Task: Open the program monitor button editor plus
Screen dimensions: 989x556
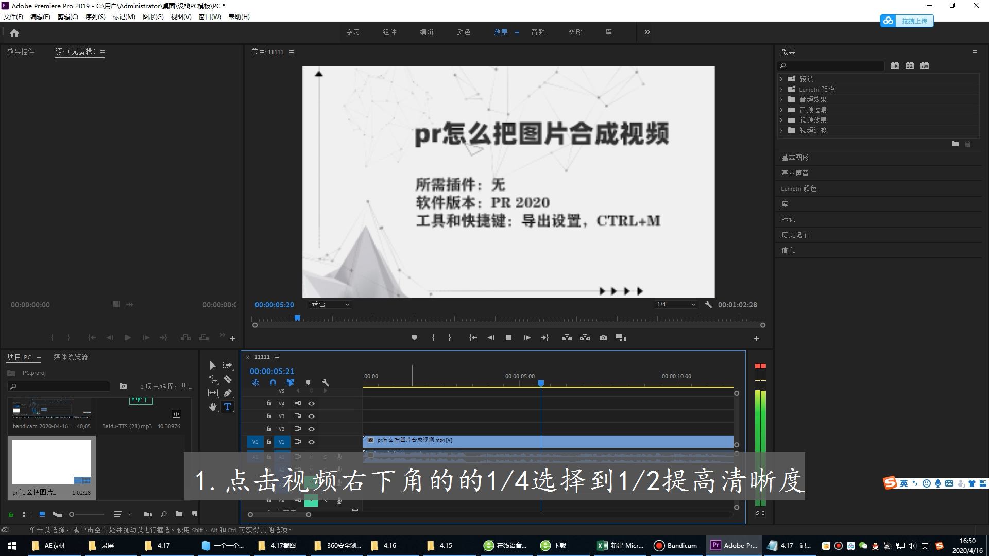Action: 756,338
